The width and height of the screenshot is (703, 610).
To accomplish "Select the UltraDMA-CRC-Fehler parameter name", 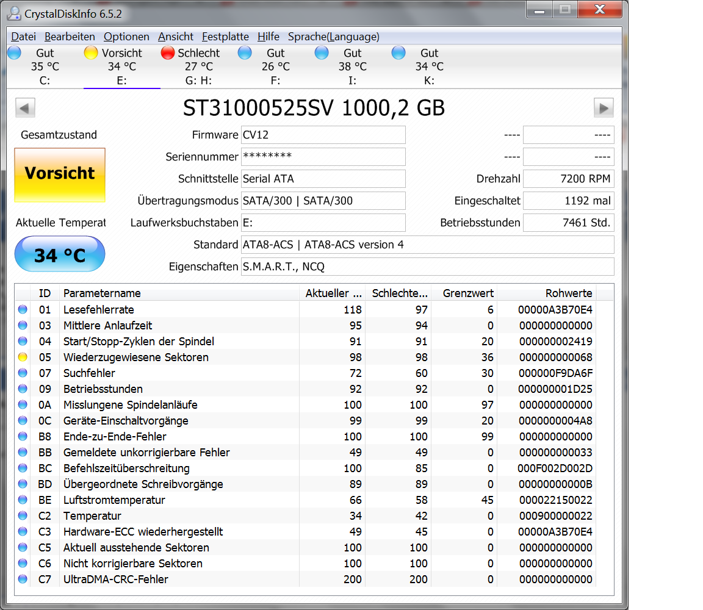I will [x=116, y=579].
